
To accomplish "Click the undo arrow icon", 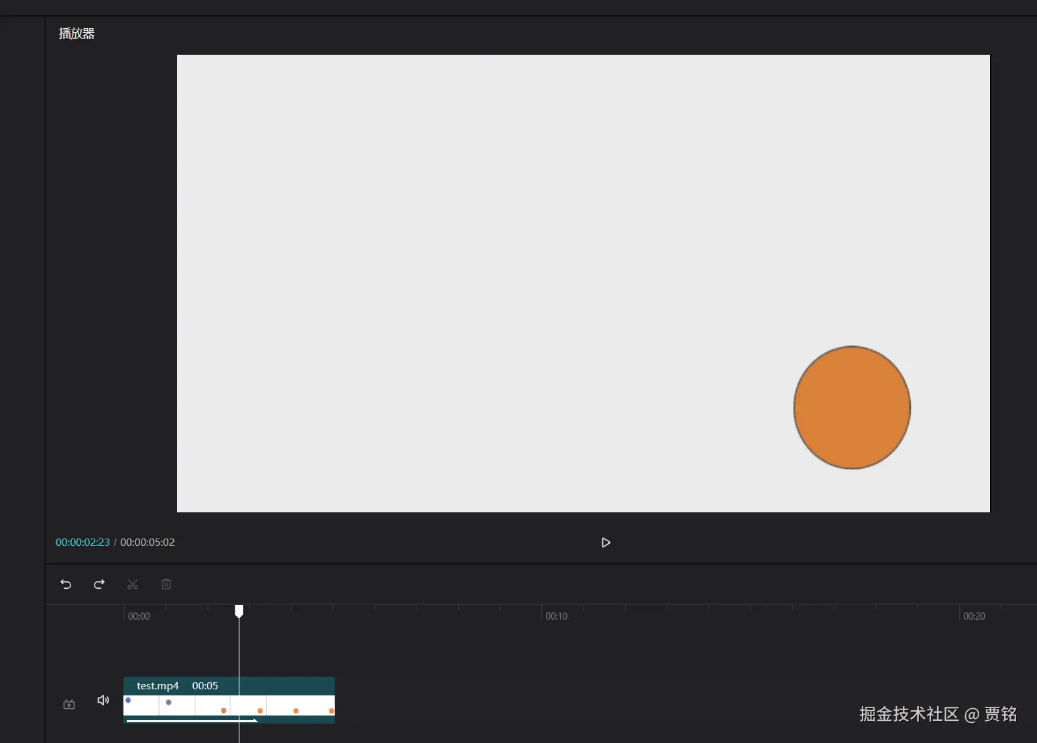I will pyautogui.click(x=66, y=584).
